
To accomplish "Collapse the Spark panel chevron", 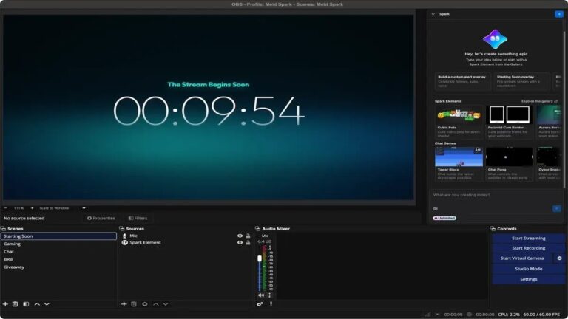I will 433,14.
